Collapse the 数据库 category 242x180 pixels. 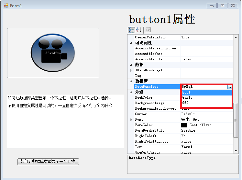(131, 81)
